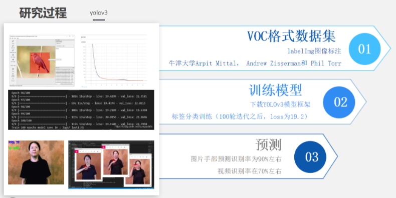Click the hand detection result windows screenshot
Screen dimensions: 396x198
click(111, 164)
